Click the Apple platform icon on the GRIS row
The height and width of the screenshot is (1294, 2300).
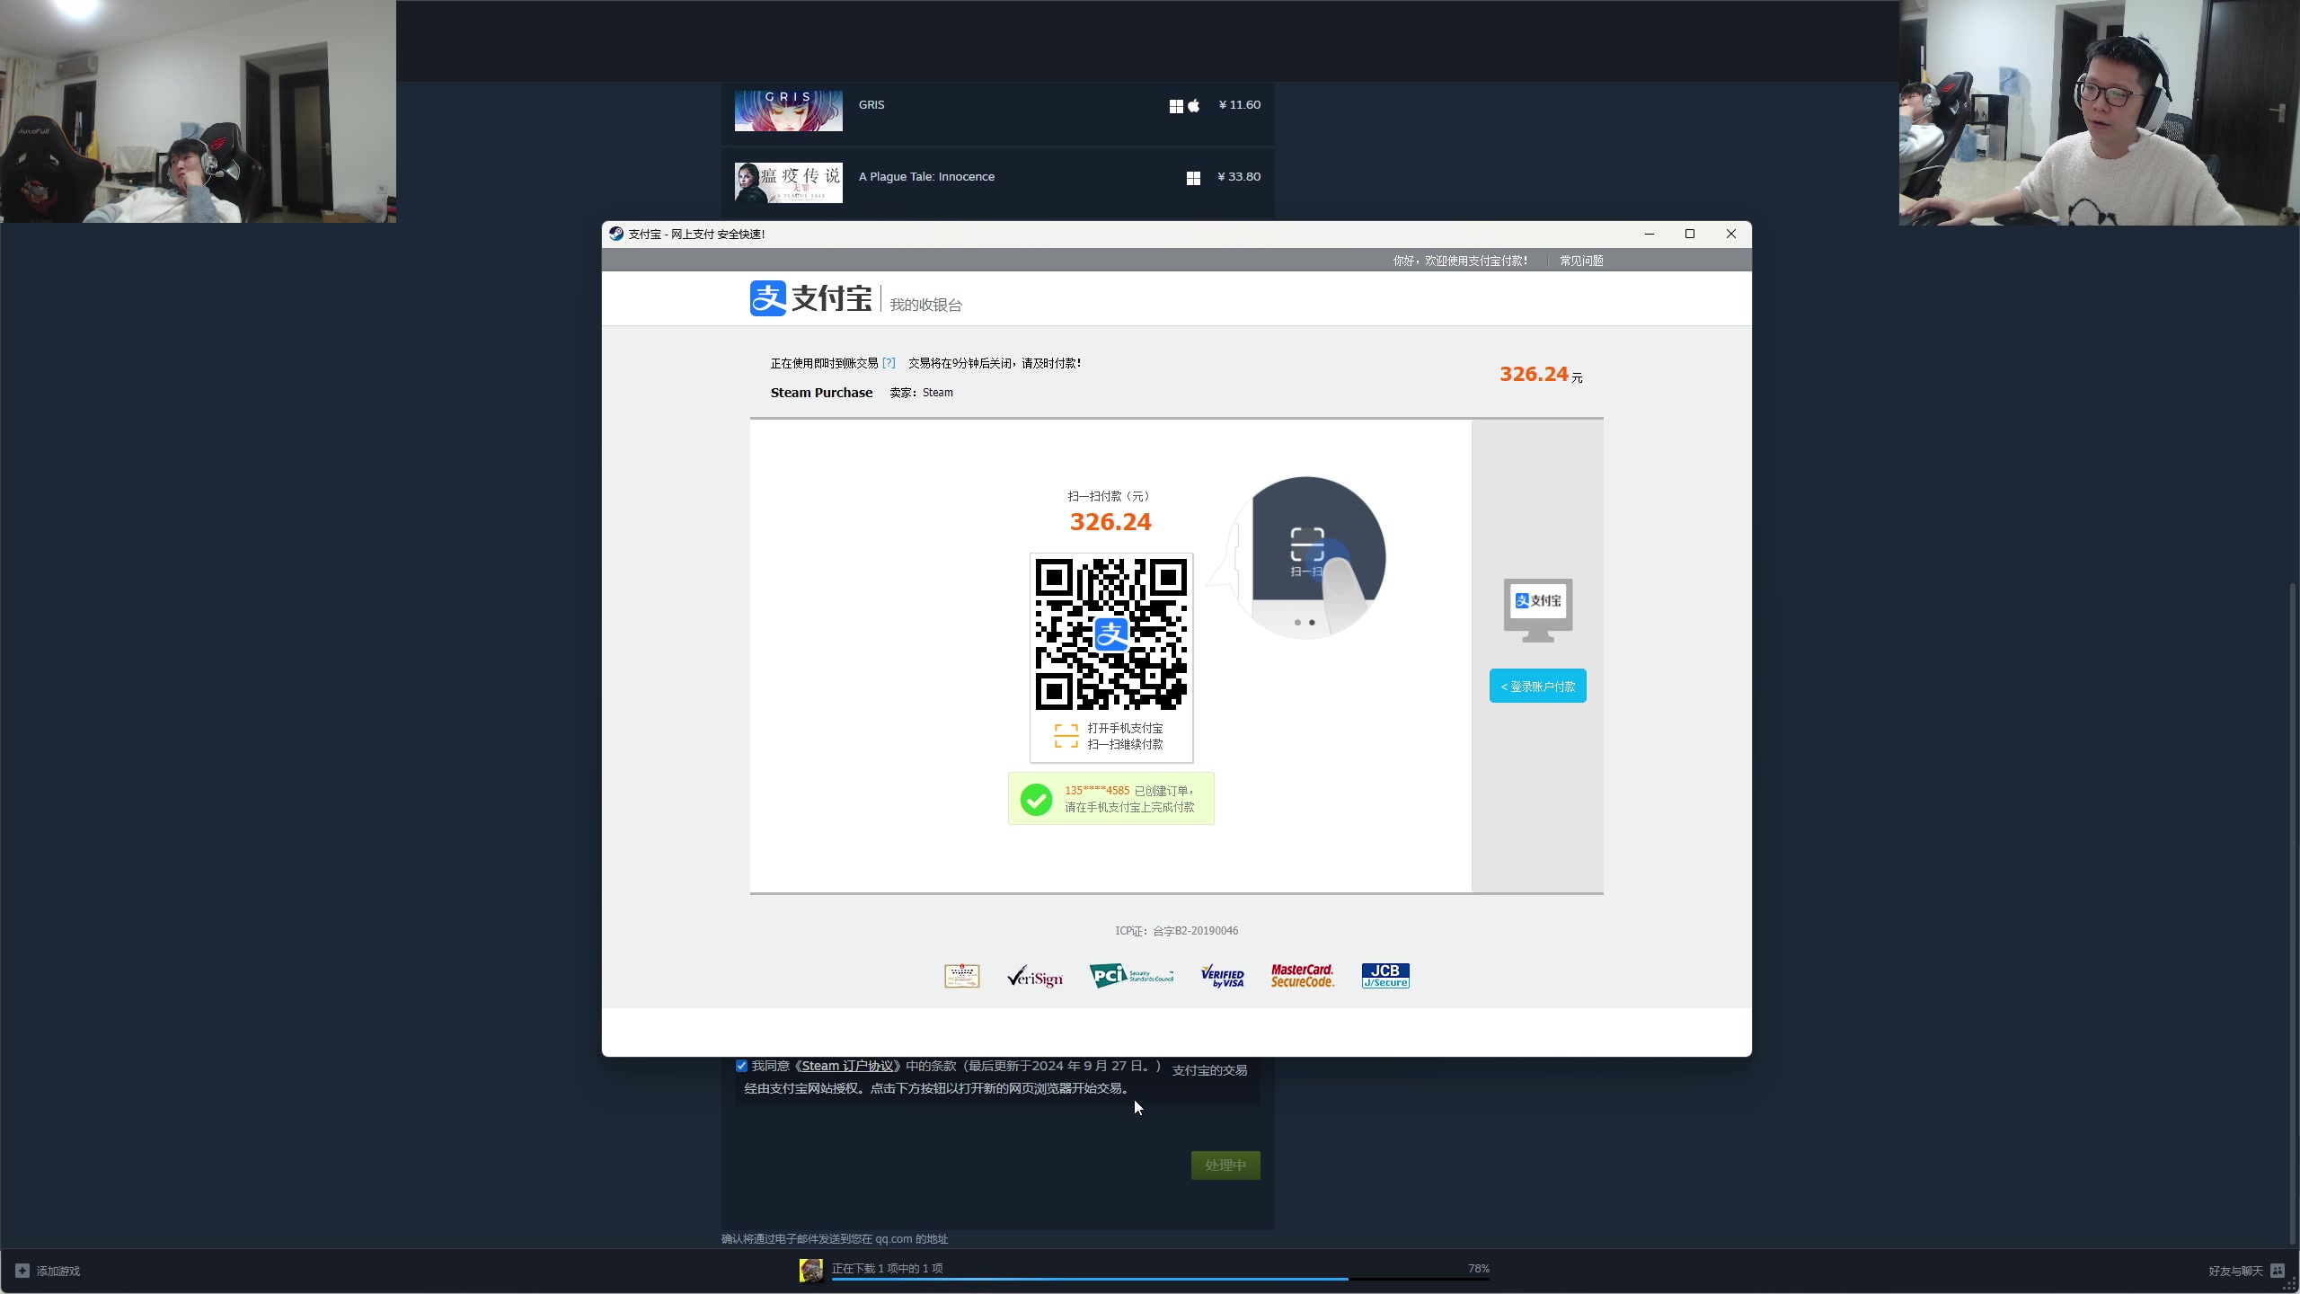point(1194,106)
